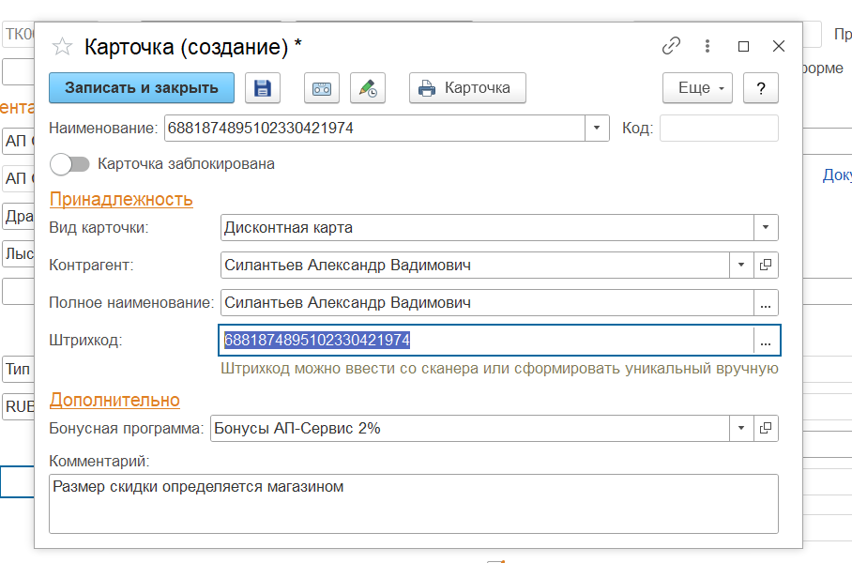
Task: Click the pencil with clock icon
Action: [x=368, y=88]
